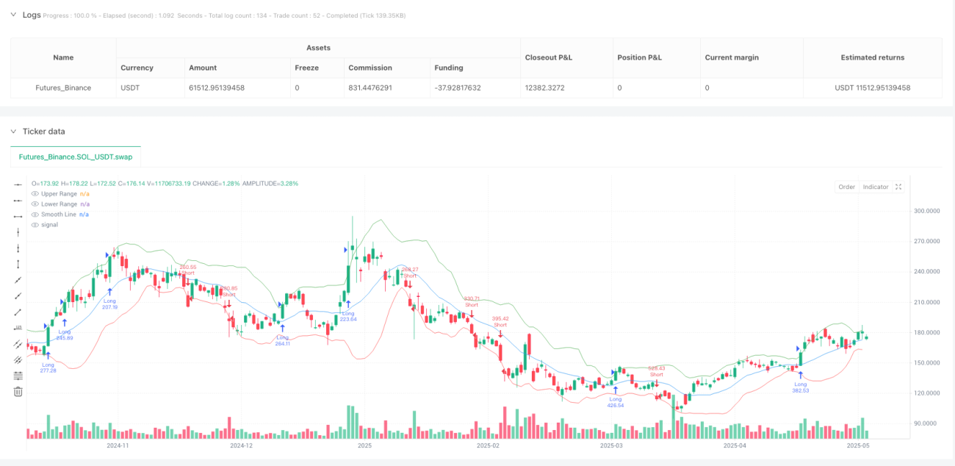Toggle signal visibility eye icon
955x466 pixels.
pos(34,224)
